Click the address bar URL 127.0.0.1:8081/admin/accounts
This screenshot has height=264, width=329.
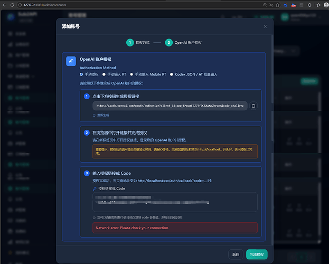click(x=45, y=5)
